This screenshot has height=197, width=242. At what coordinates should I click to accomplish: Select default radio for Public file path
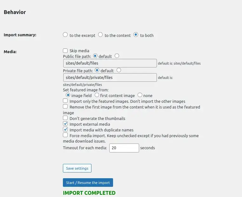[x=95, y=56]
